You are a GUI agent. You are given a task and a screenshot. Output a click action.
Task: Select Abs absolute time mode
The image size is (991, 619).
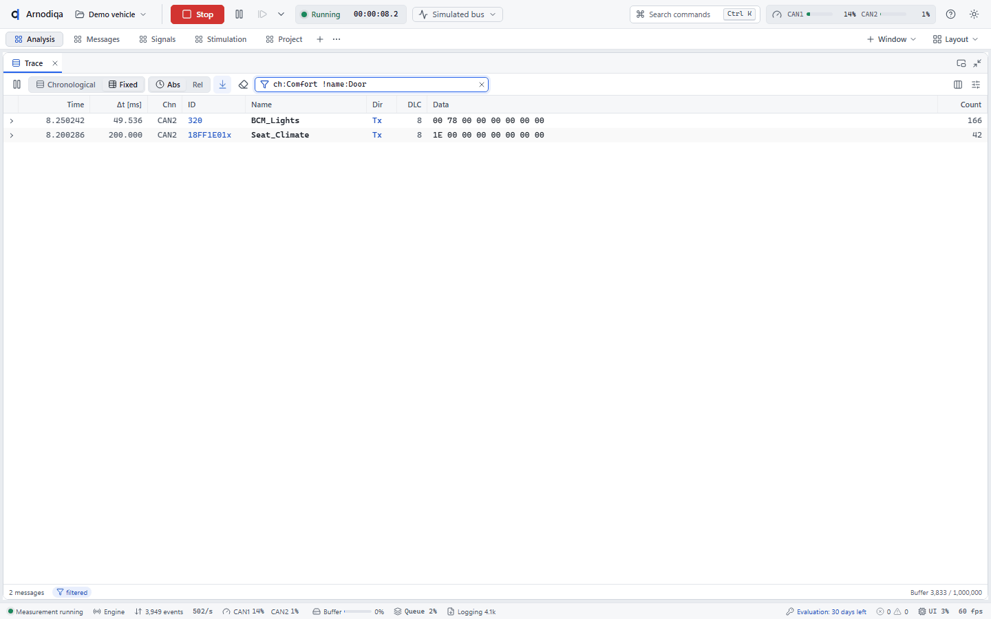pyautogui.click(x=168, y=85)
